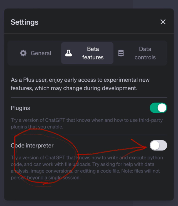The image size is (178, 206).
Task: Click the gear icon beside General
Action: click(x=23, y=53)
